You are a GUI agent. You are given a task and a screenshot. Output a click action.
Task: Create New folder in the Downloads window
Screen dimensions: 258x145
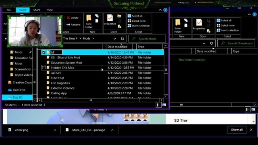(178, 26)
